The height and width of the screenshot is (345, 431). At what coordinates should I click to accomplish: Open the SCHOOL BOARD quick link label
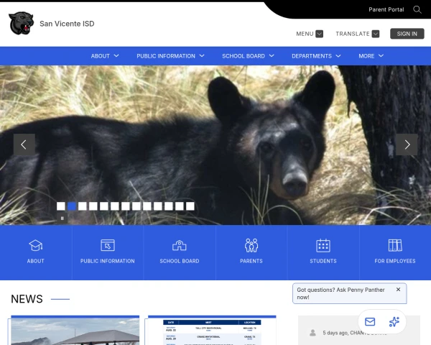[x=180, y=261]
